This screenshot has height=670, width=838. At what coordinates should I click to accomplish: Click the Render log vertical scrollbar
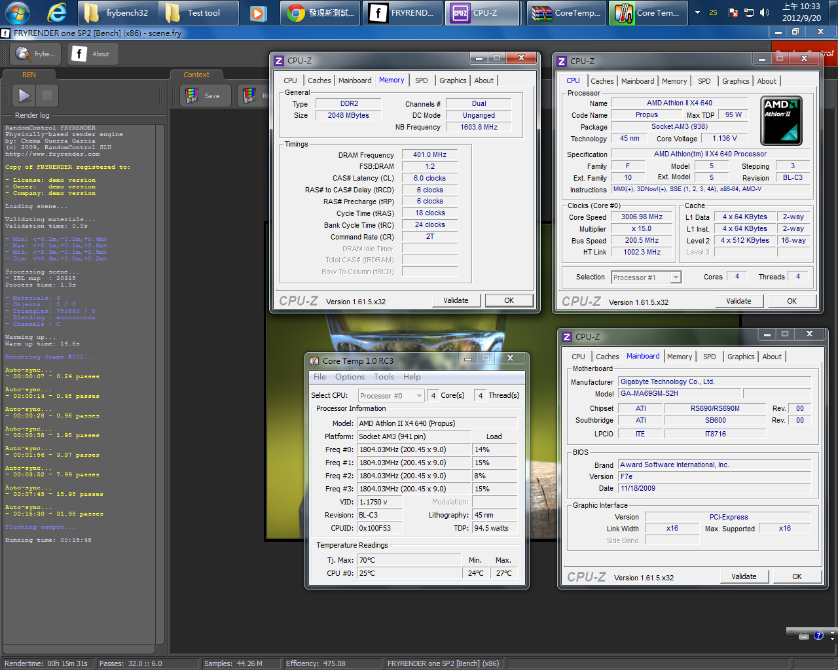click(x=160, y=383)
